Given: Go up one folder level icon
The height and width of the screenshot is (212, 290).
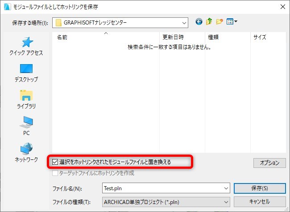Looking at the screenshot, I should coord(209,22).
